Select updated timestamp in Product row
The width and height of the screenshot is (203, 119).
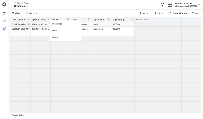(x=41, y=24)
